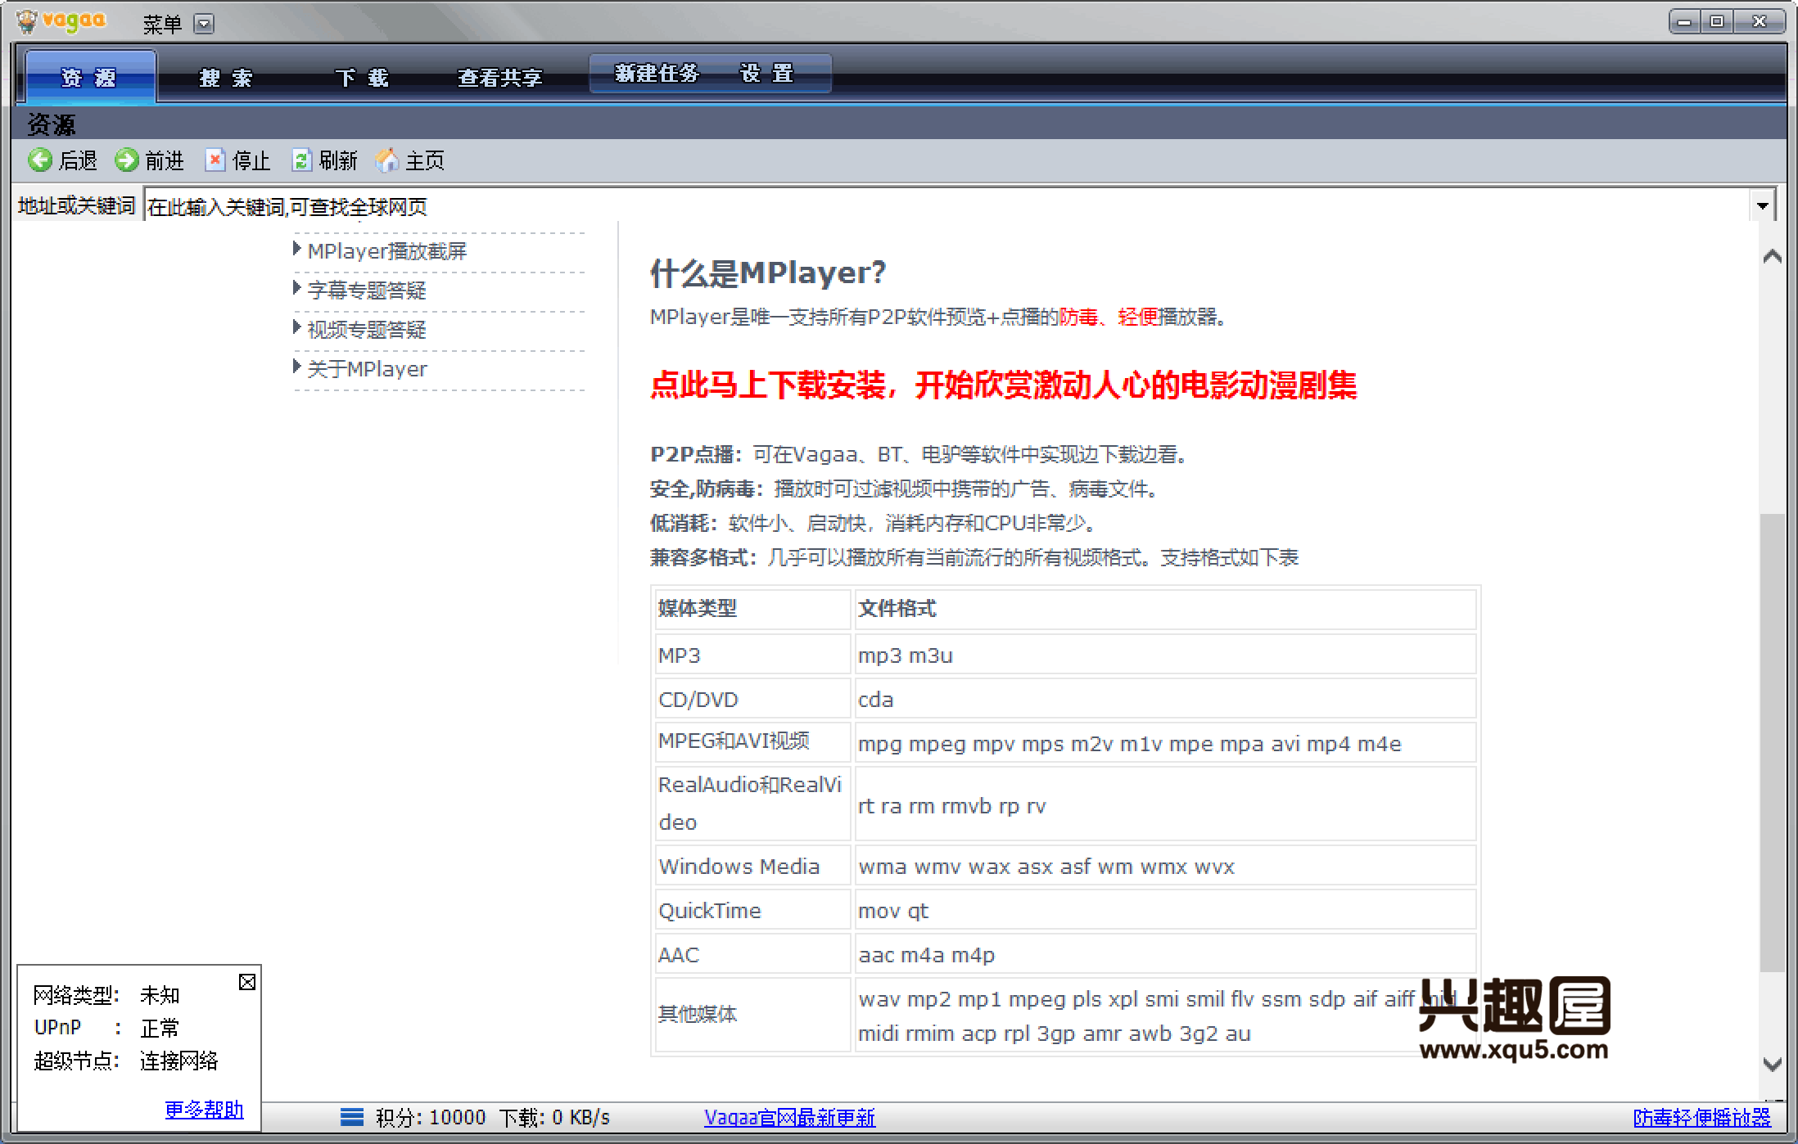Screen dimensions: 1798x1144
Task: Close the network status popup
Action: pos(246,982)
